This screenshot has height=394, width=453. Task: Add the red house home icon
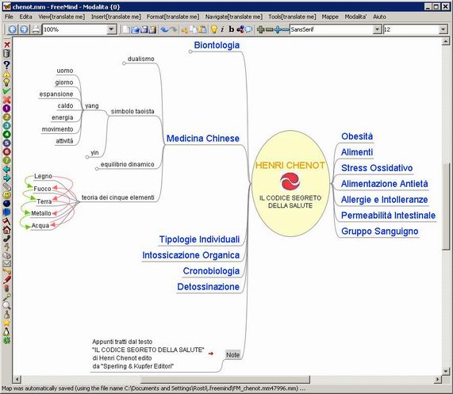(x=6, y=230)
